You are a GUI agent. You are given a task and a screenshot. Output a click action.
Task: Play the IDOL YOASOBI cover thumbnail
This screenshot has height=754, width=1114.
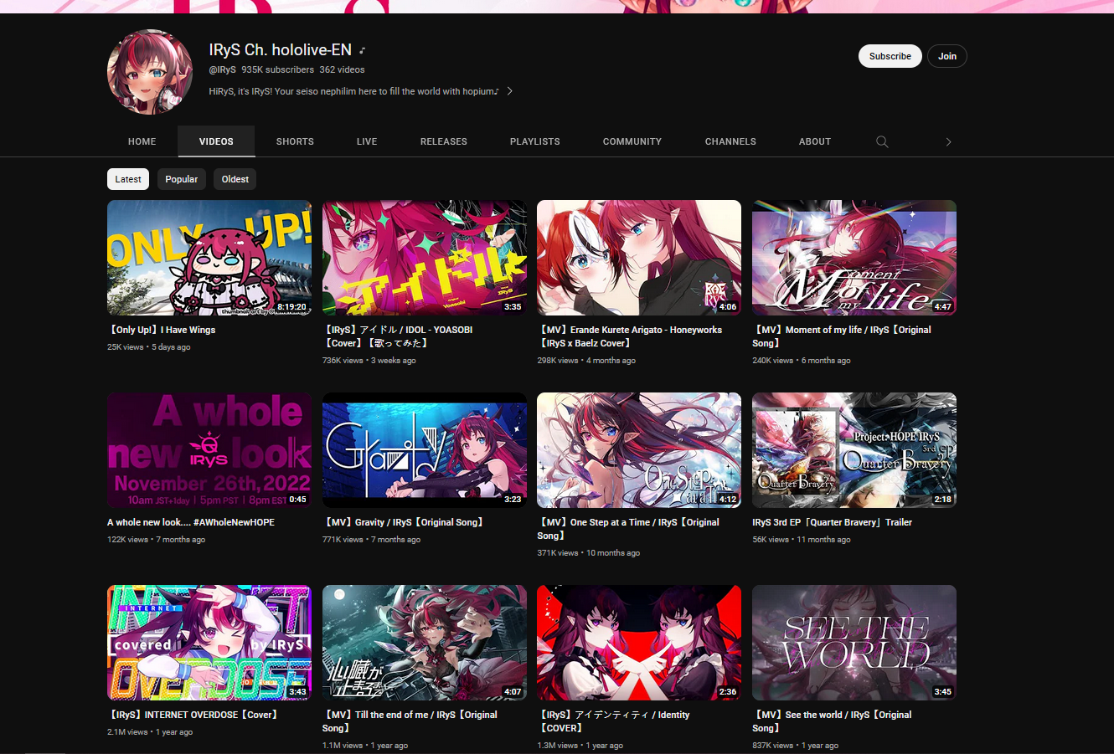pos(425,258)
